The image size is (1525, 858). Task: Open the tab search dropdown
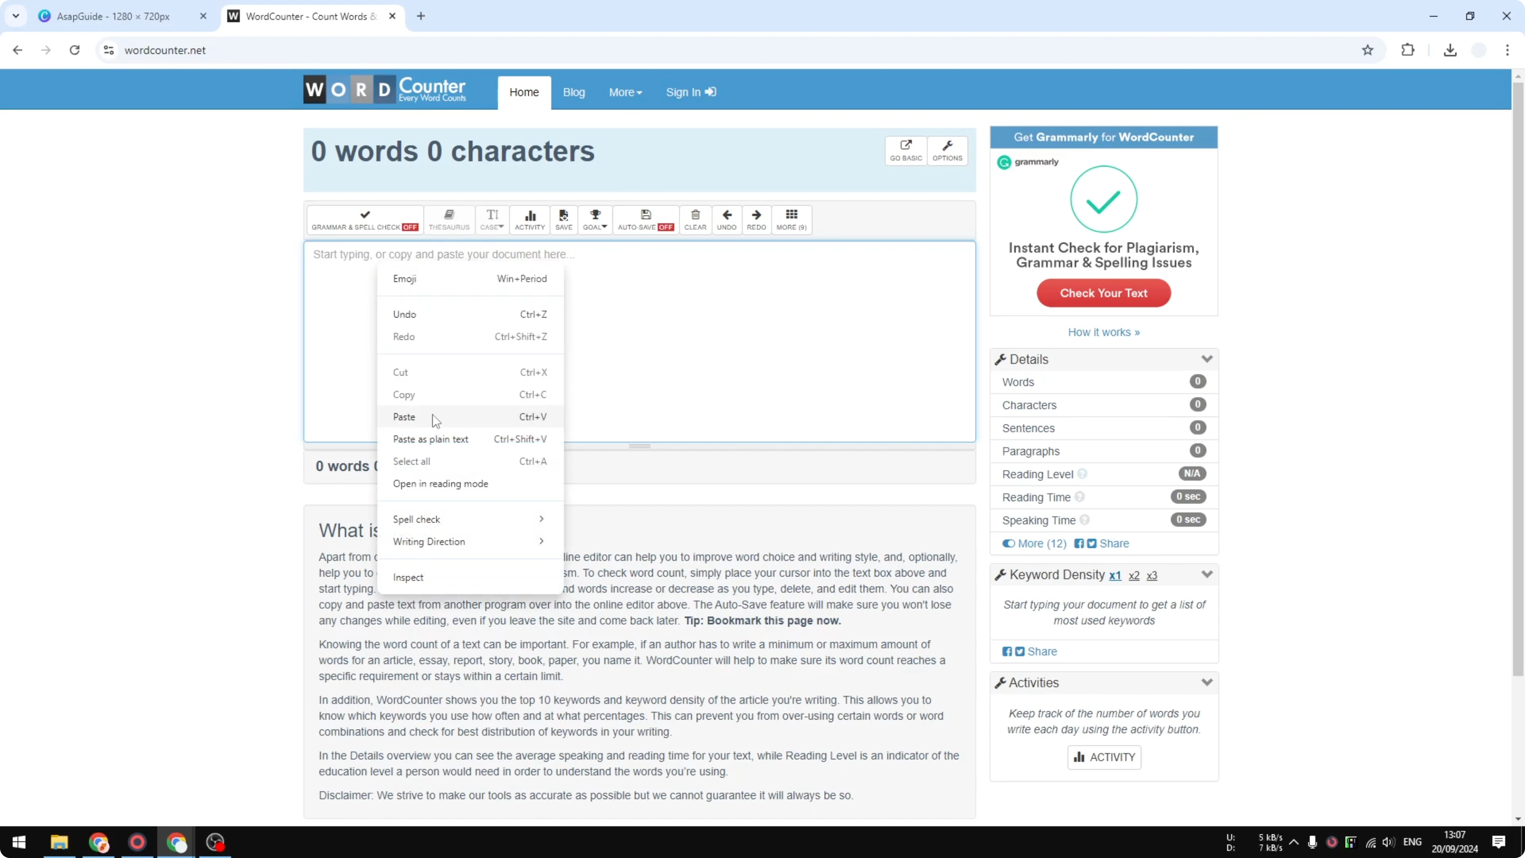tap(16, 16)
